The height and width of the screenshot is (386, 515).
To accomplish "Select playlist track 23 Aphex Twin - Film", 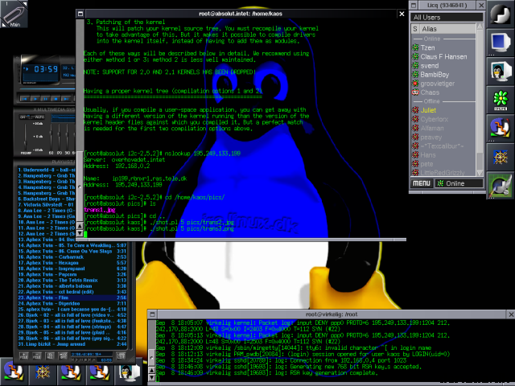I will coord(72,298).
